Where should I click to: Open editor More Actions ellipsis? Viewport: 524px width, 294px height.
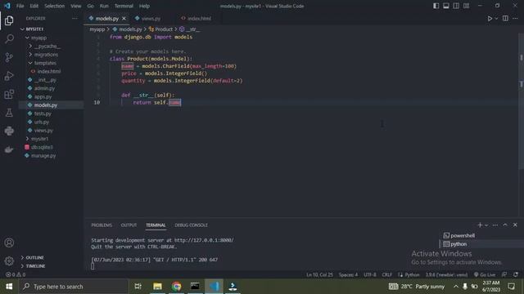(515, 19)
